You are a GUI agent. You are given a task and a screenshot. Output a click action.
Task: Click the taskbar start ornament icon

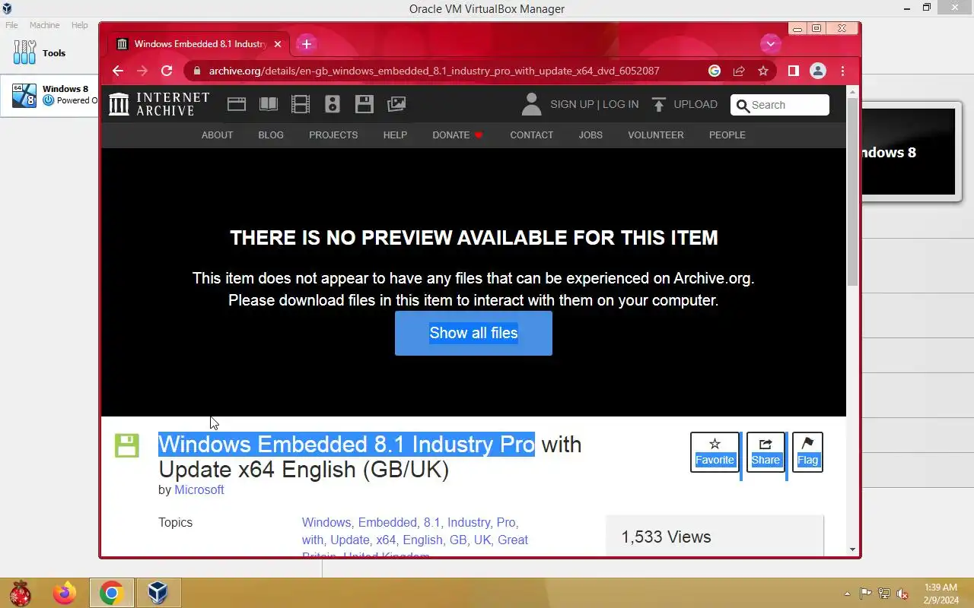(19, 593)
